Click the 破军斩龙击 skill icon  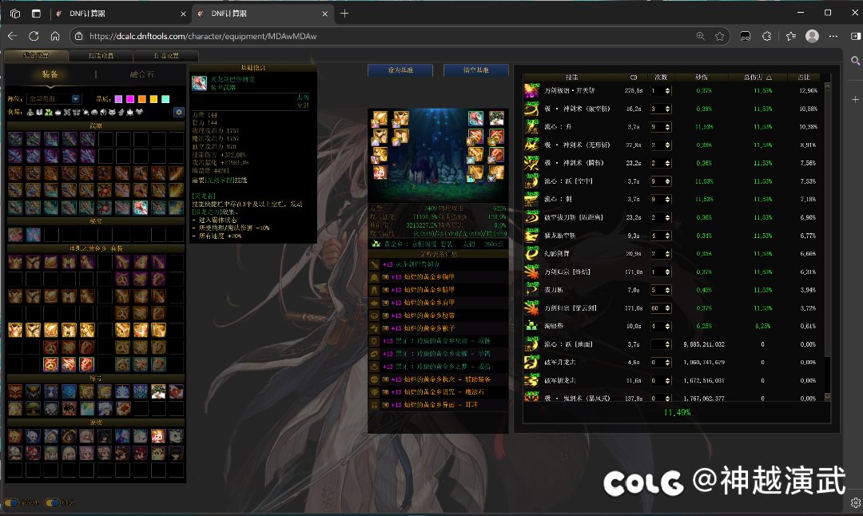(x=531, y=380)
